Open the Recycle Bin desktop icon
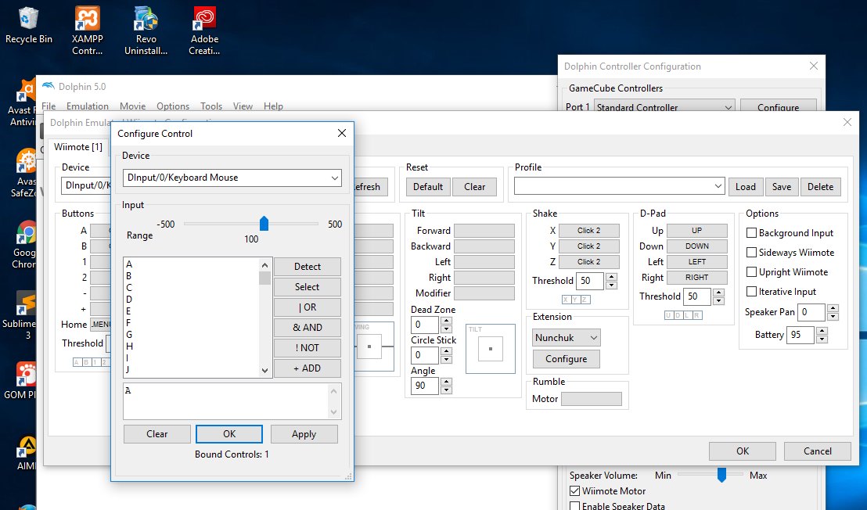867x510 pixels. click(28, 25)
